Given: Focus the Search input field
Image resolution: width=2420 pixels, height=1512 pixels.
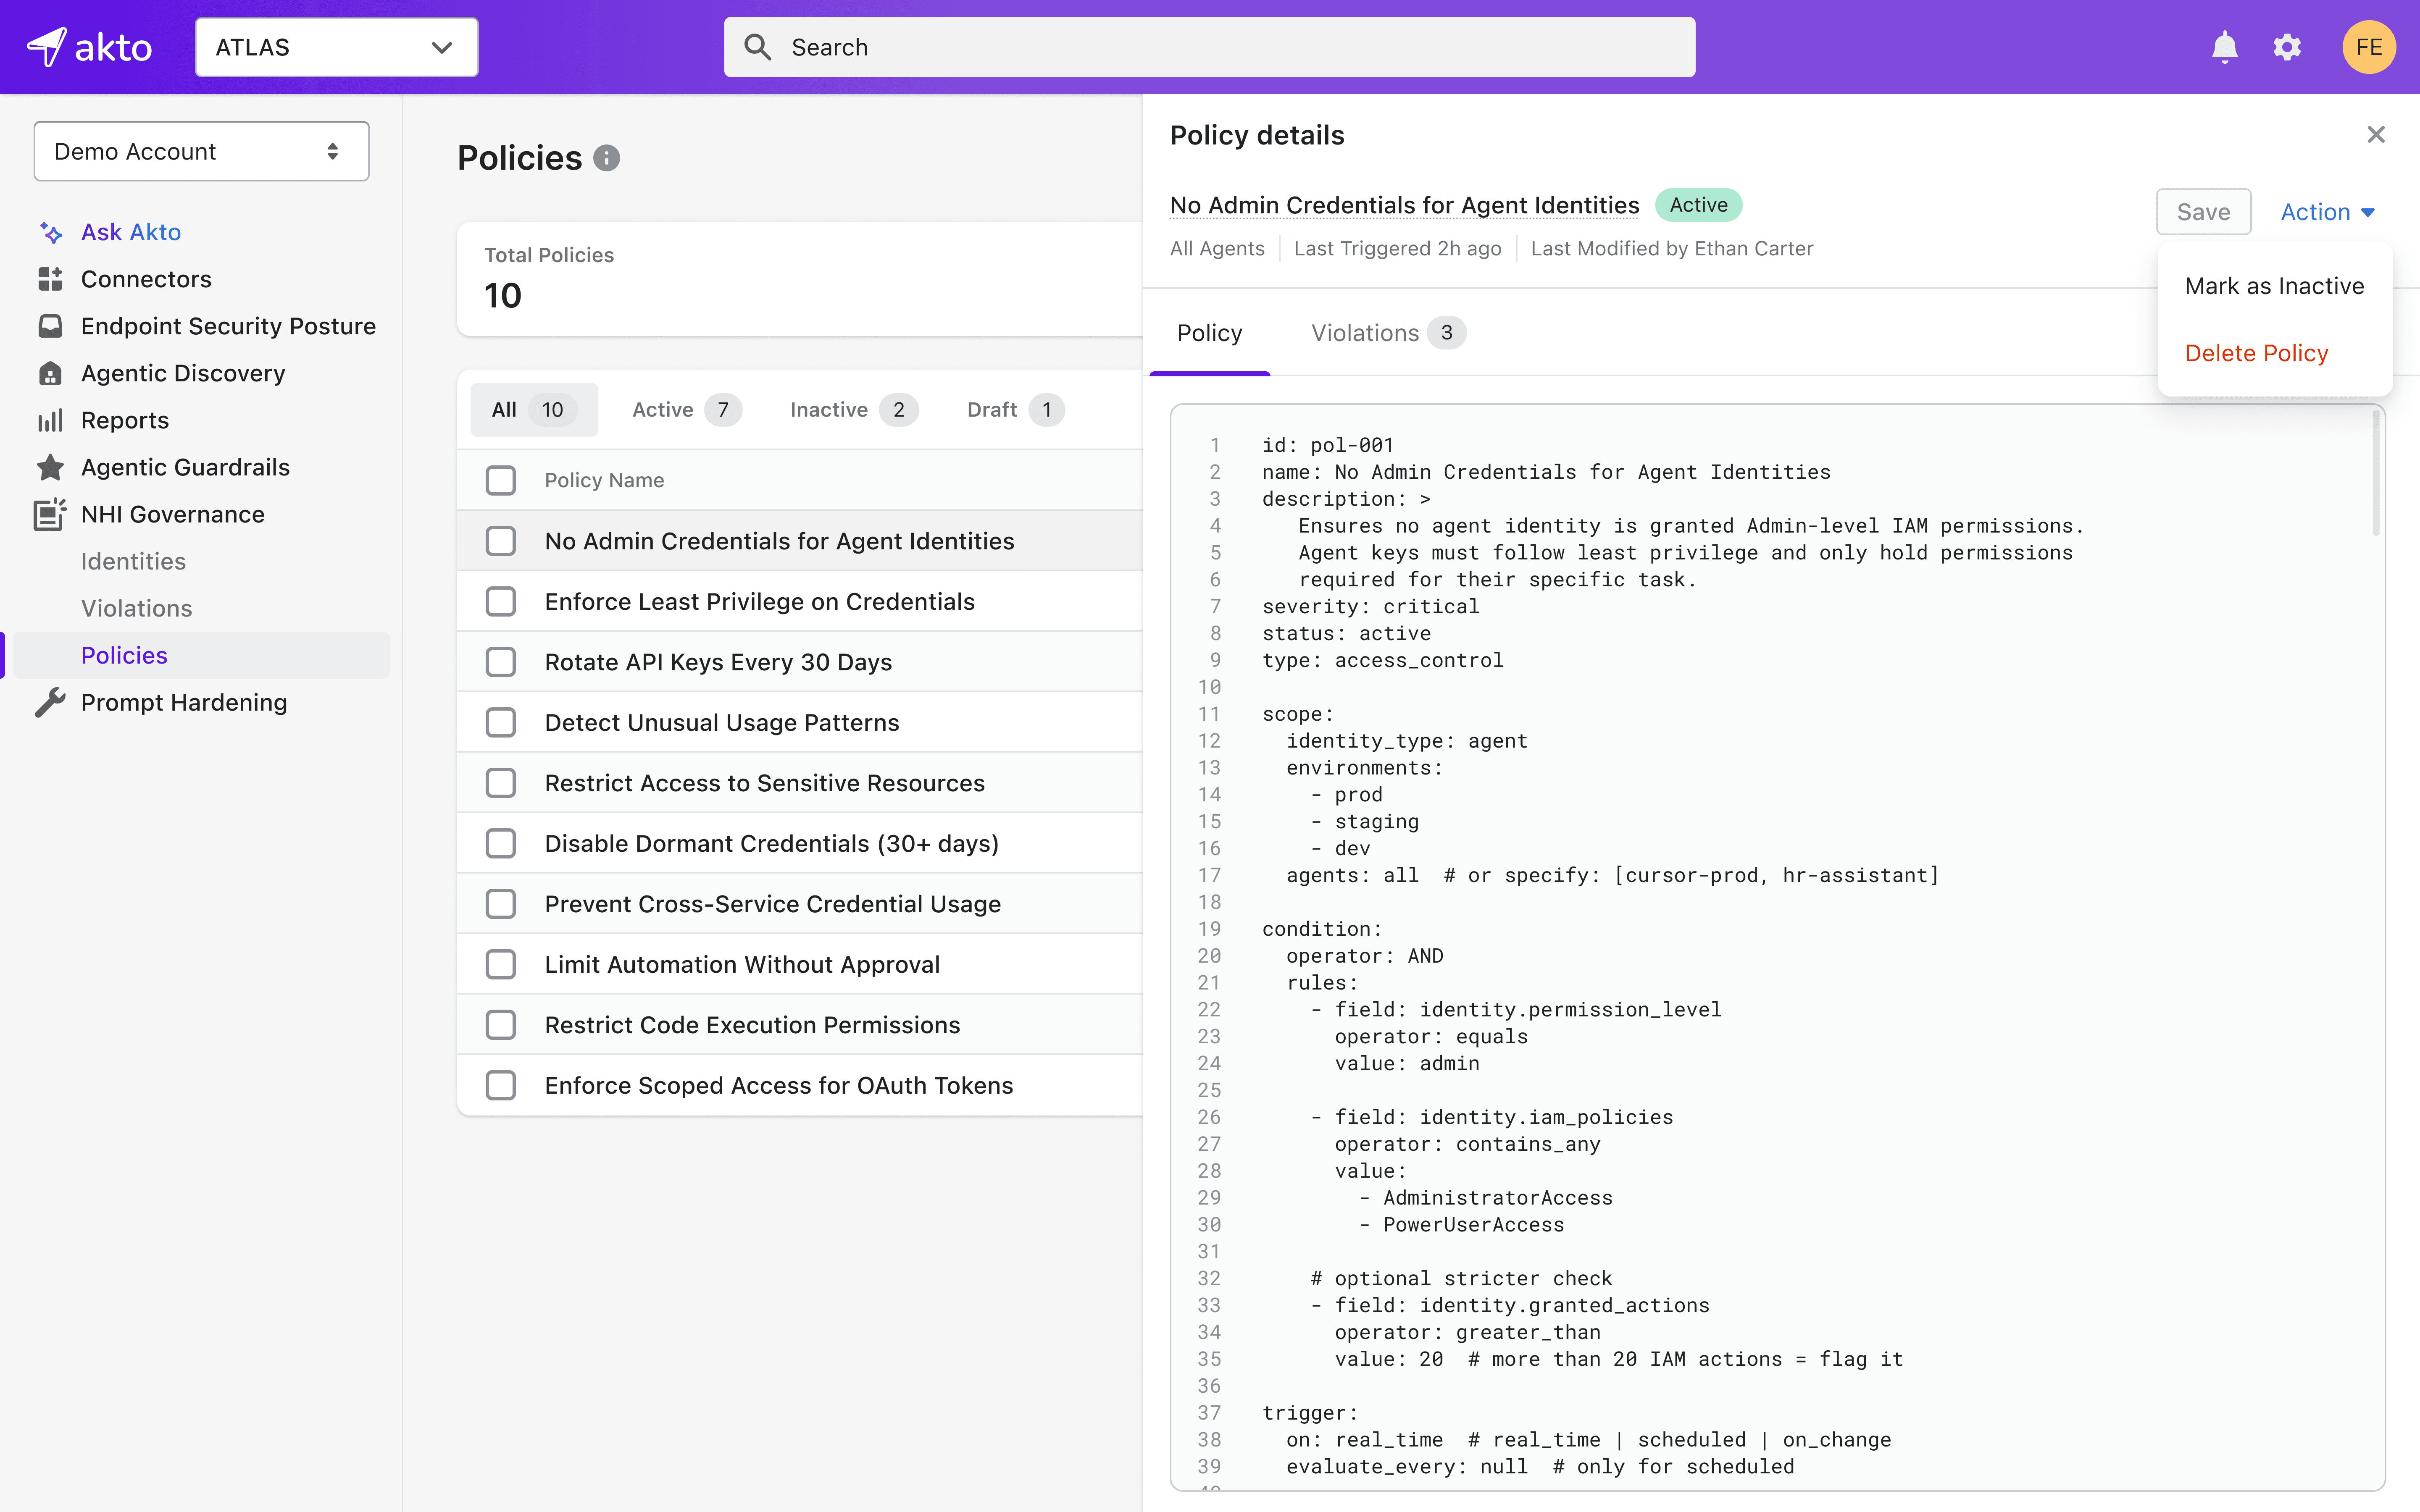Looking at the screenshot, I should (x=1209, y=47).
